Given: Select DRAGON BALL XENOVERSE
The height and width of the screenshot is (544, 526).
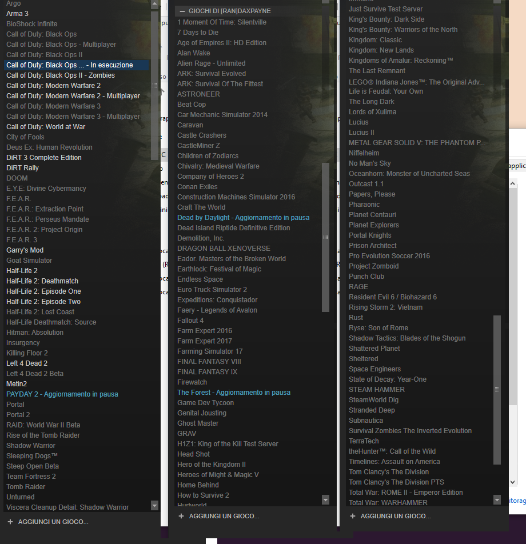Looking at the screenshot, I should click(224, 249).
